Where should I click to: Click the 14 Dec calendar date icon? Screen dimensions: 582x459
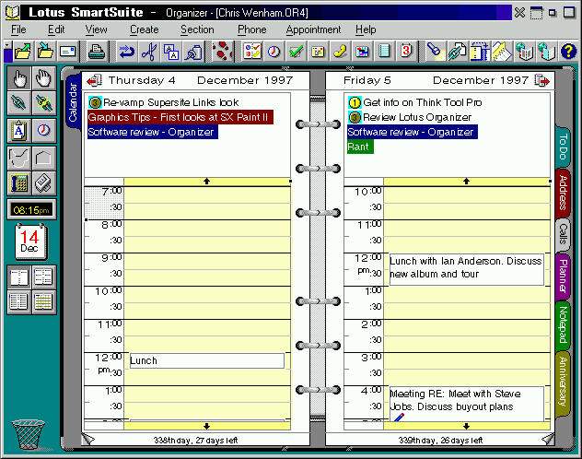pyautogui.click(x=31, y=241)
